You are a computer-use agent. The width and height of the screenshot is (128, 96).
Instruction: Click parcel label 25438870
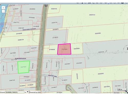pyautogui.click(x=56, y=29)
